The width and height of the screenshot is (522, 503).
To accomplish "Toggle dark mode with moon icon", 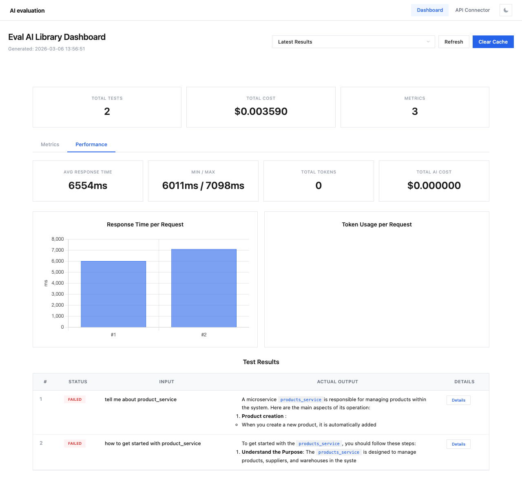I will pyautogui.click(x=506, y=10).
